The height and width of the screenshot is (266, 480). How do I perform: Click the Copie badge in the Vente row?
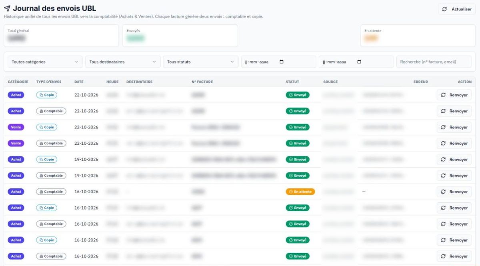coord(46,127)
